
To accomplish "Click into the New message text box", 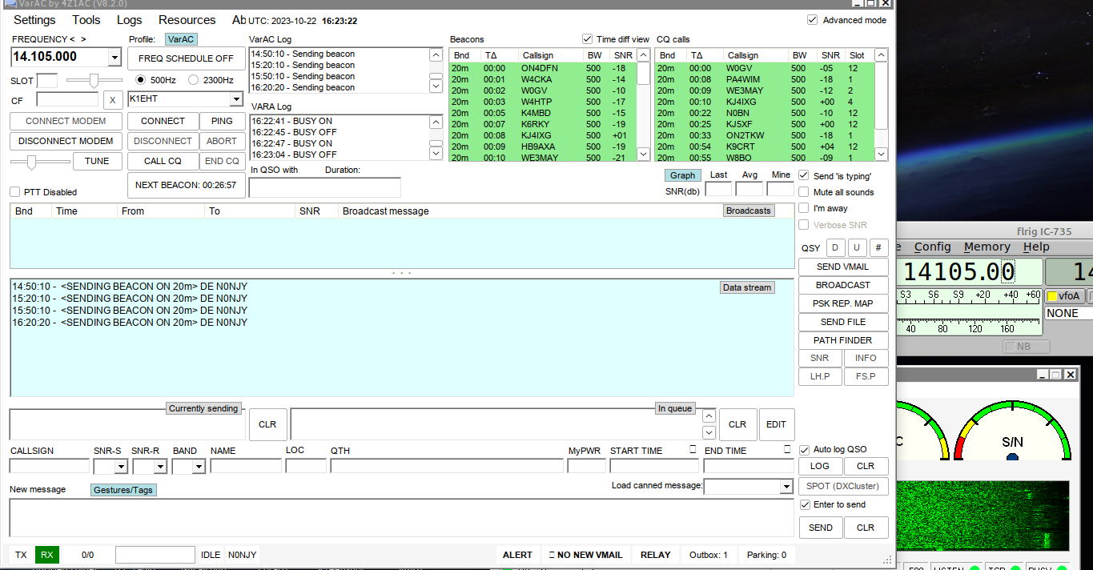I will tap(400, 517).
